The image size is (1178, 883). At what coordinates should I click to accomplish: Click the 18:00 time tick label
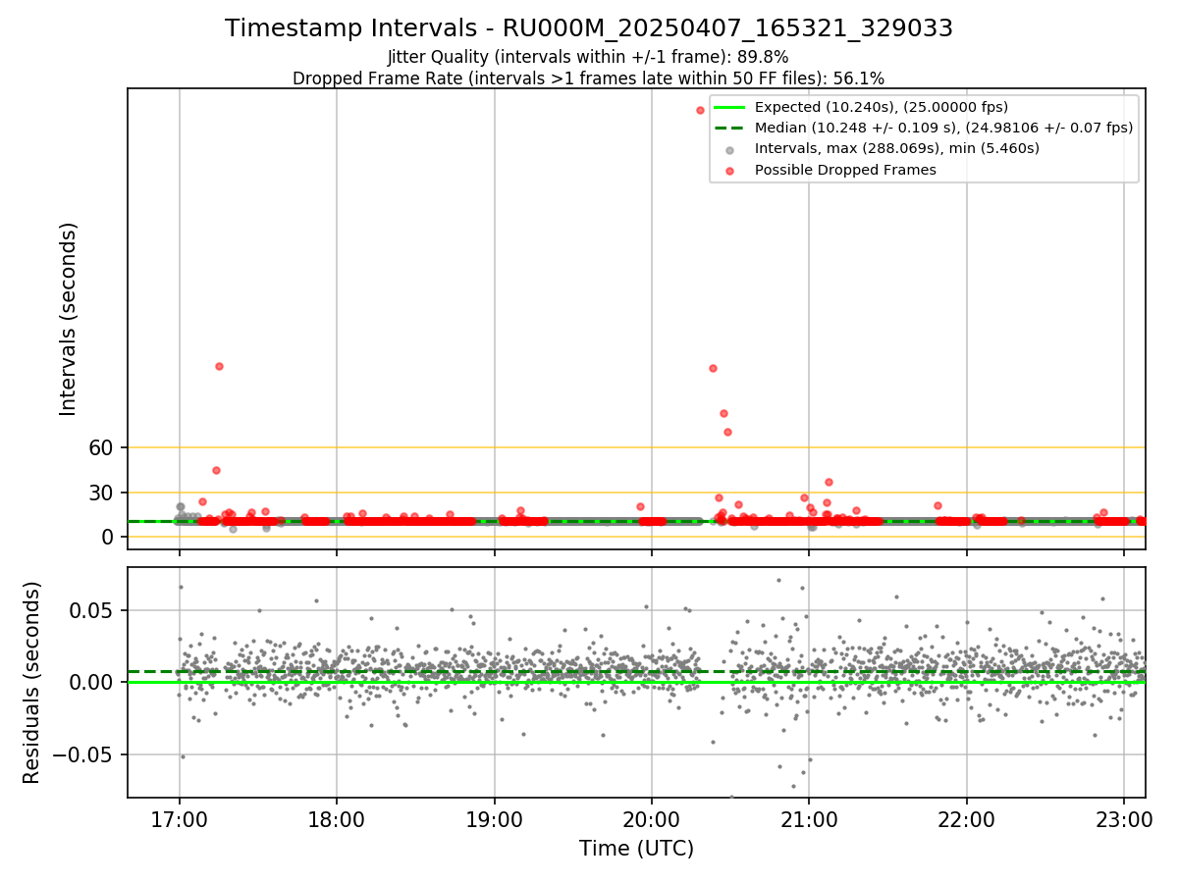pos(337,820)
